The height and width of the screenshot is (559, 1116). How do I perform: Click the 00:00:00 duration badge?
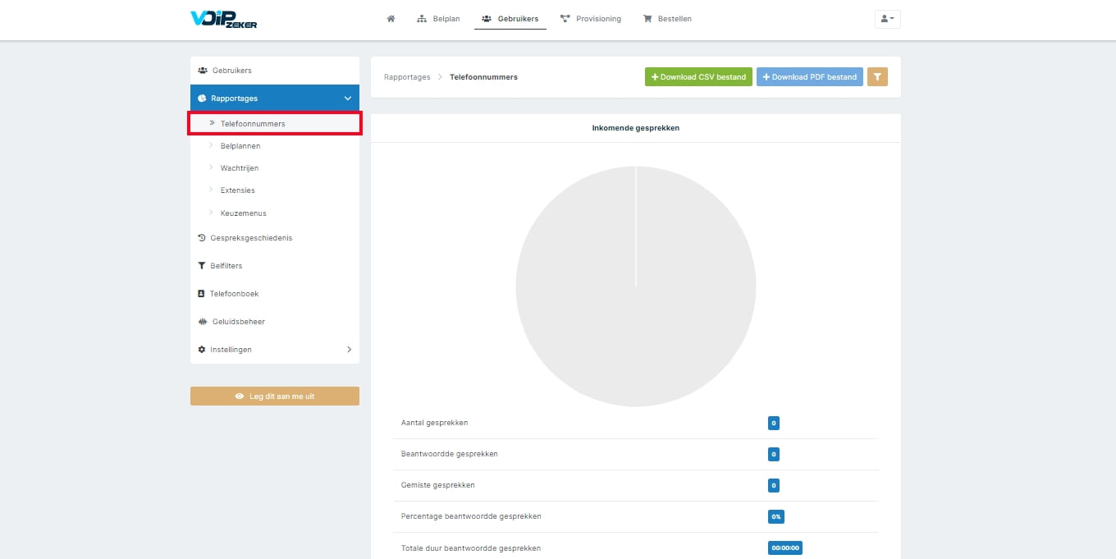(x=785, y=548)
